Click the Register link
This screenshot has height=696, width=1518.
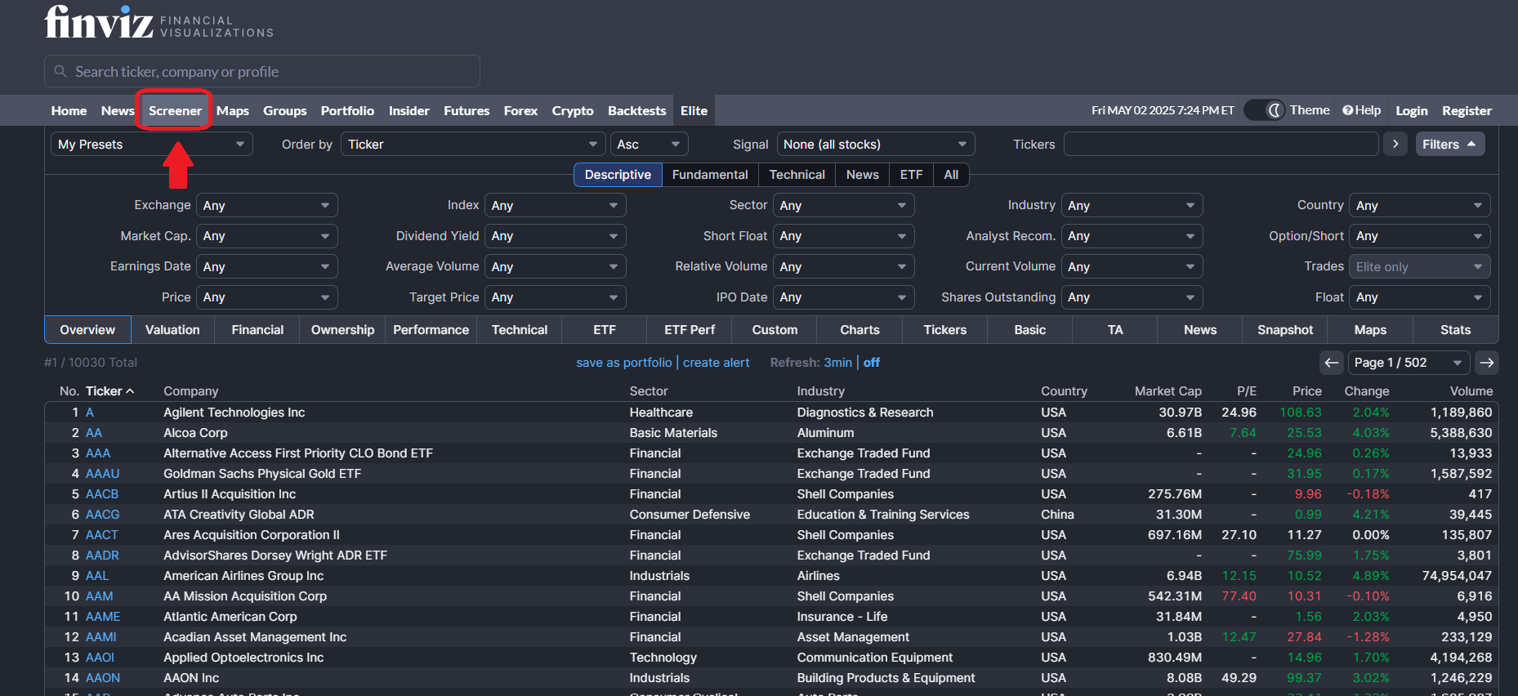pos(1467,110)
